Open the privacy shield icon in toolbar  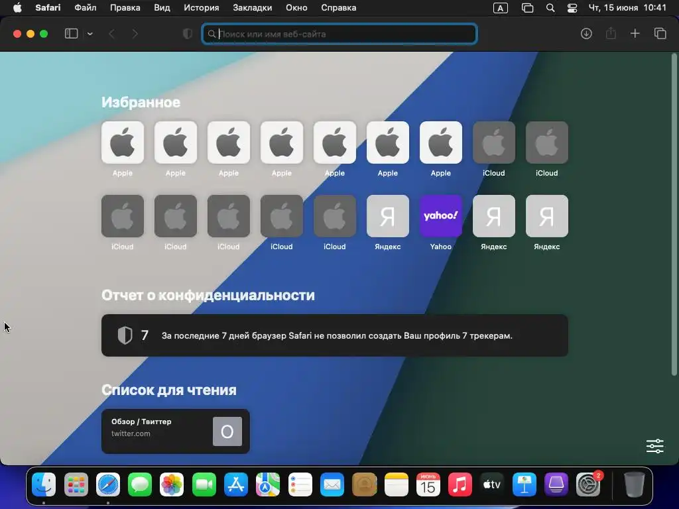[188, 34]
